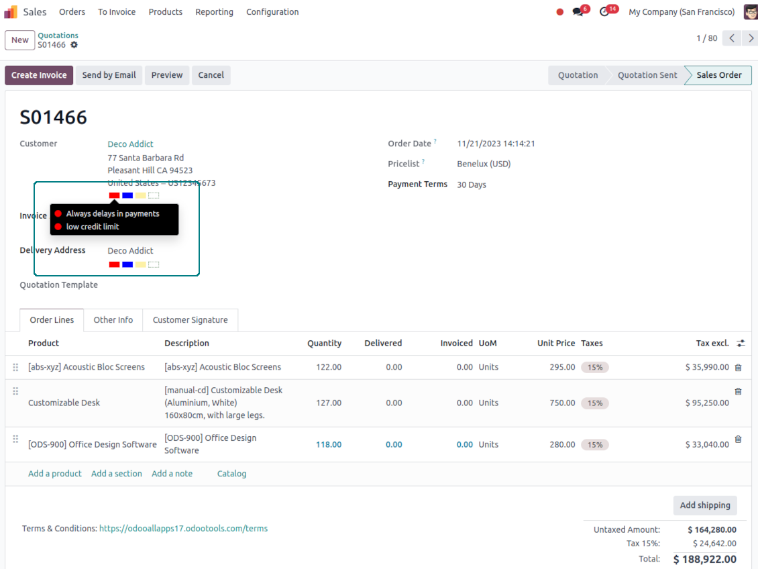Open the company switcher My Company (San Francisco)
The image size is (758, 569).
682,12
